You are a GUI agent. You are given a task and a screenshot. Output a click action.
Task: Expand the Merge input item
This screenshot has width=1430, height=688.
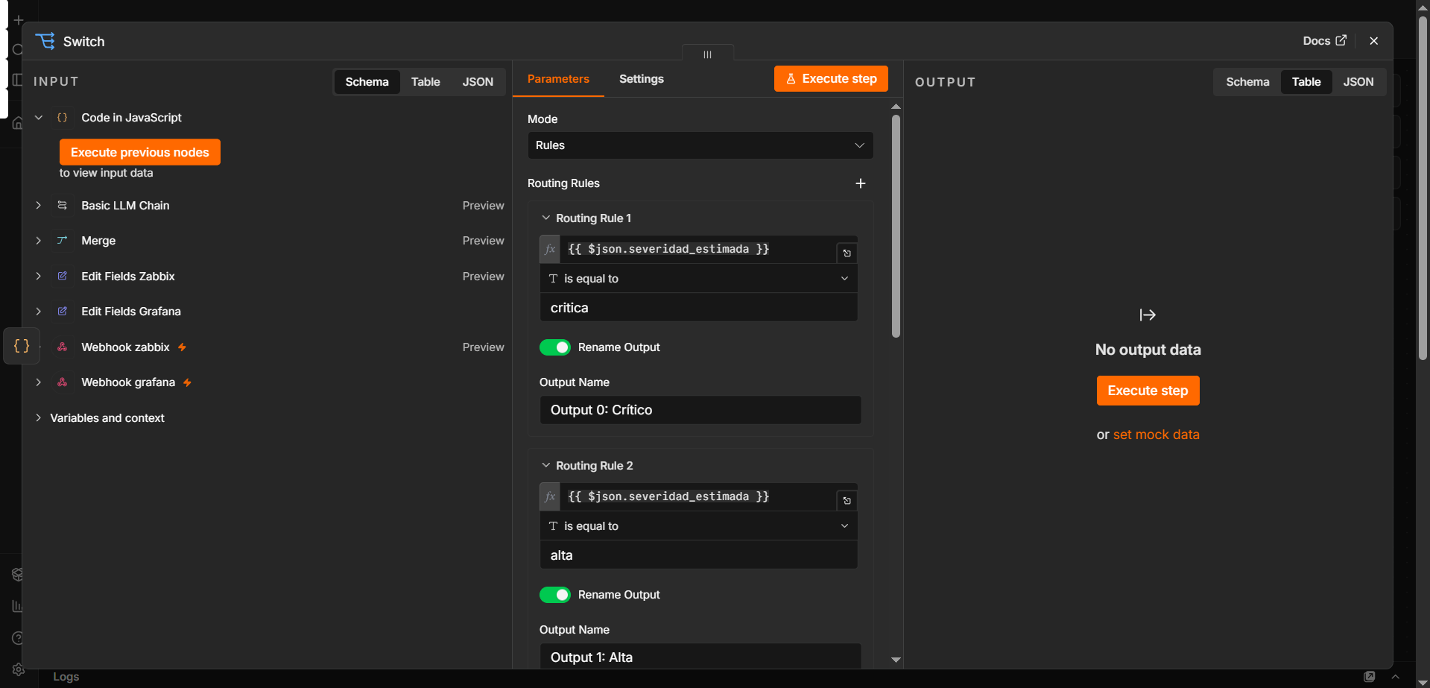click(x=39, y=241)
